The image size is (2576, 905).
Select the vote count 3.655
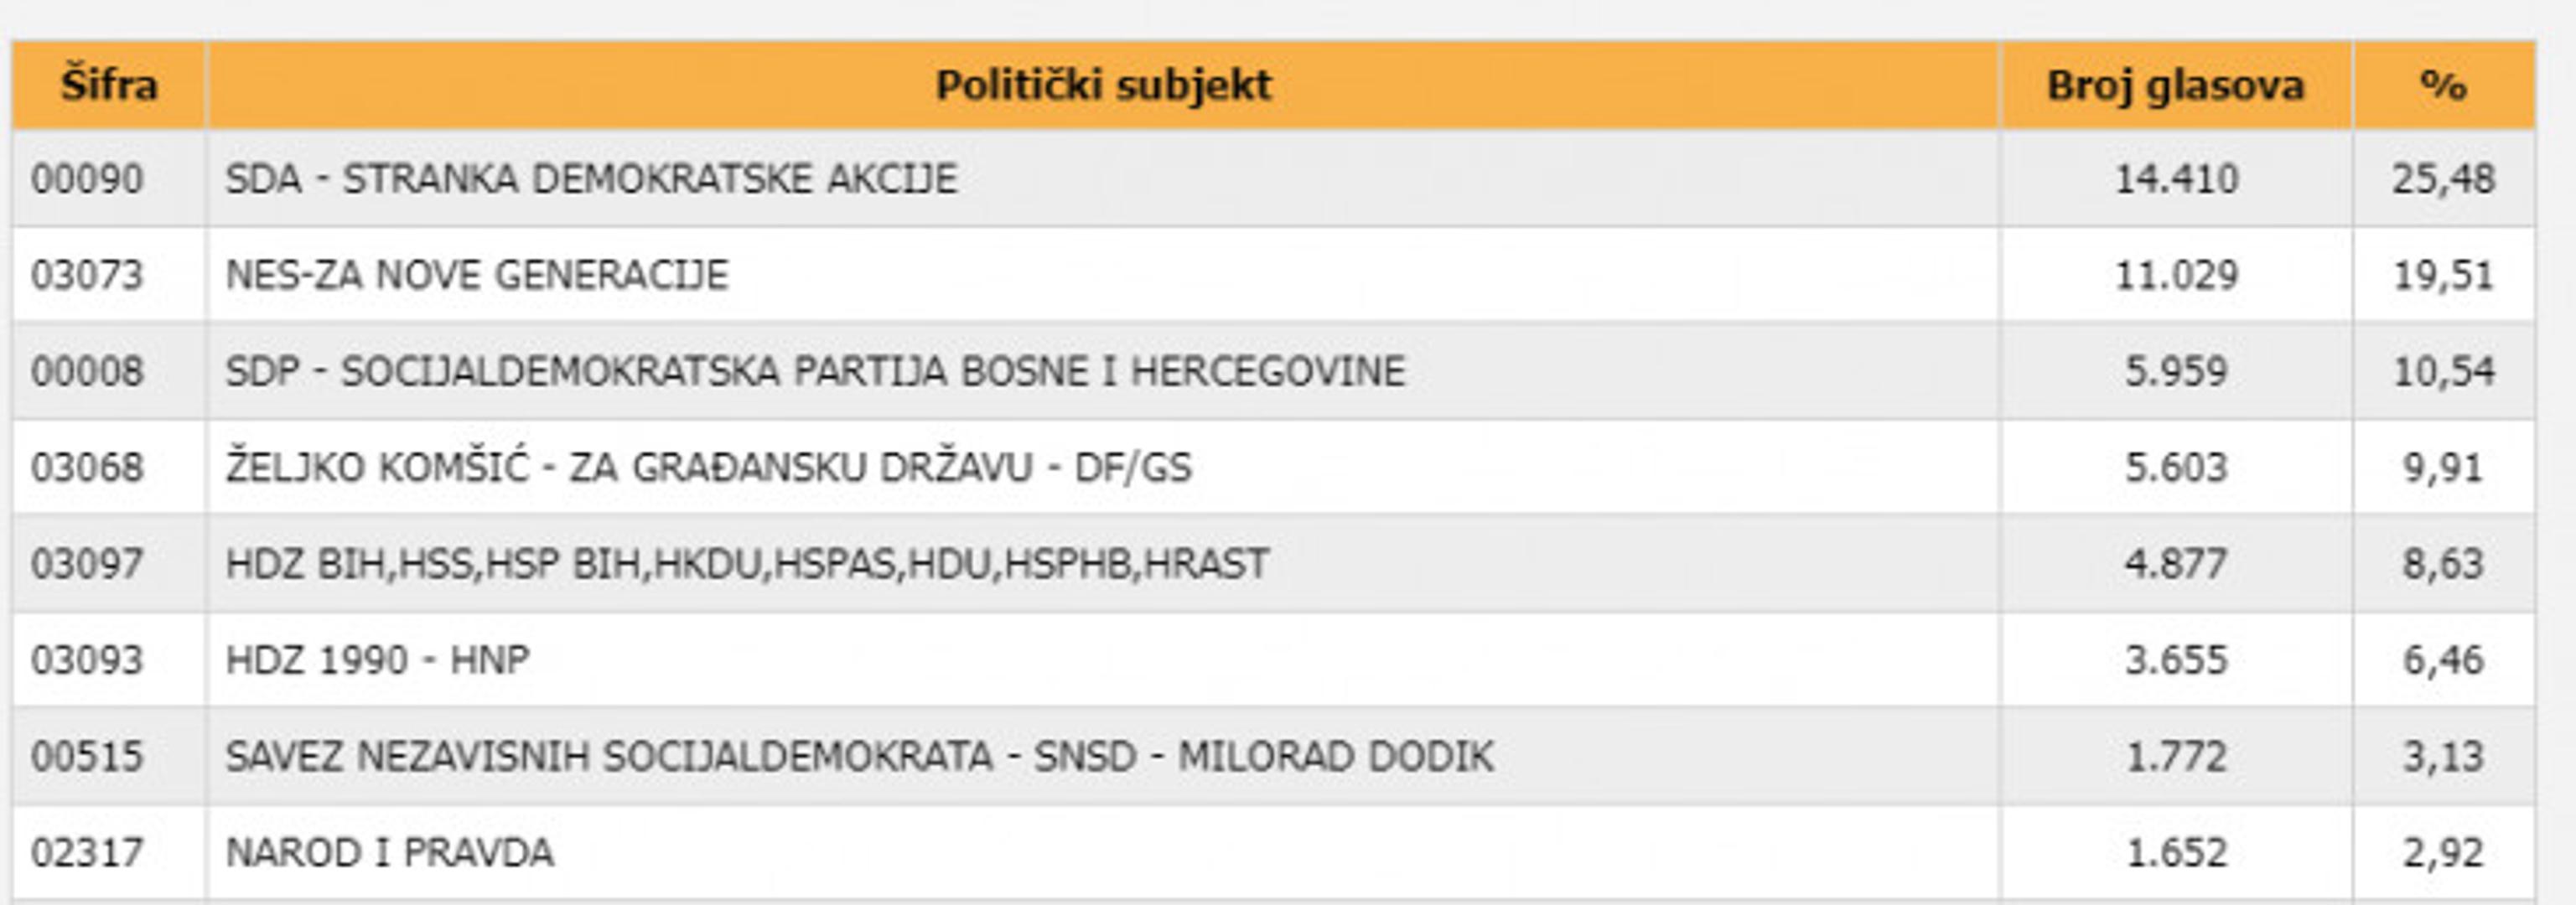[2176, 660]
